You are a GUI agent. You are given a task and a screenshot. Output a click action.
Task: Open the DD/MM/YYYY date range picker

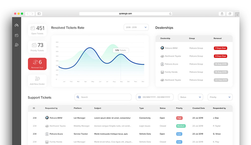[155, 97]
